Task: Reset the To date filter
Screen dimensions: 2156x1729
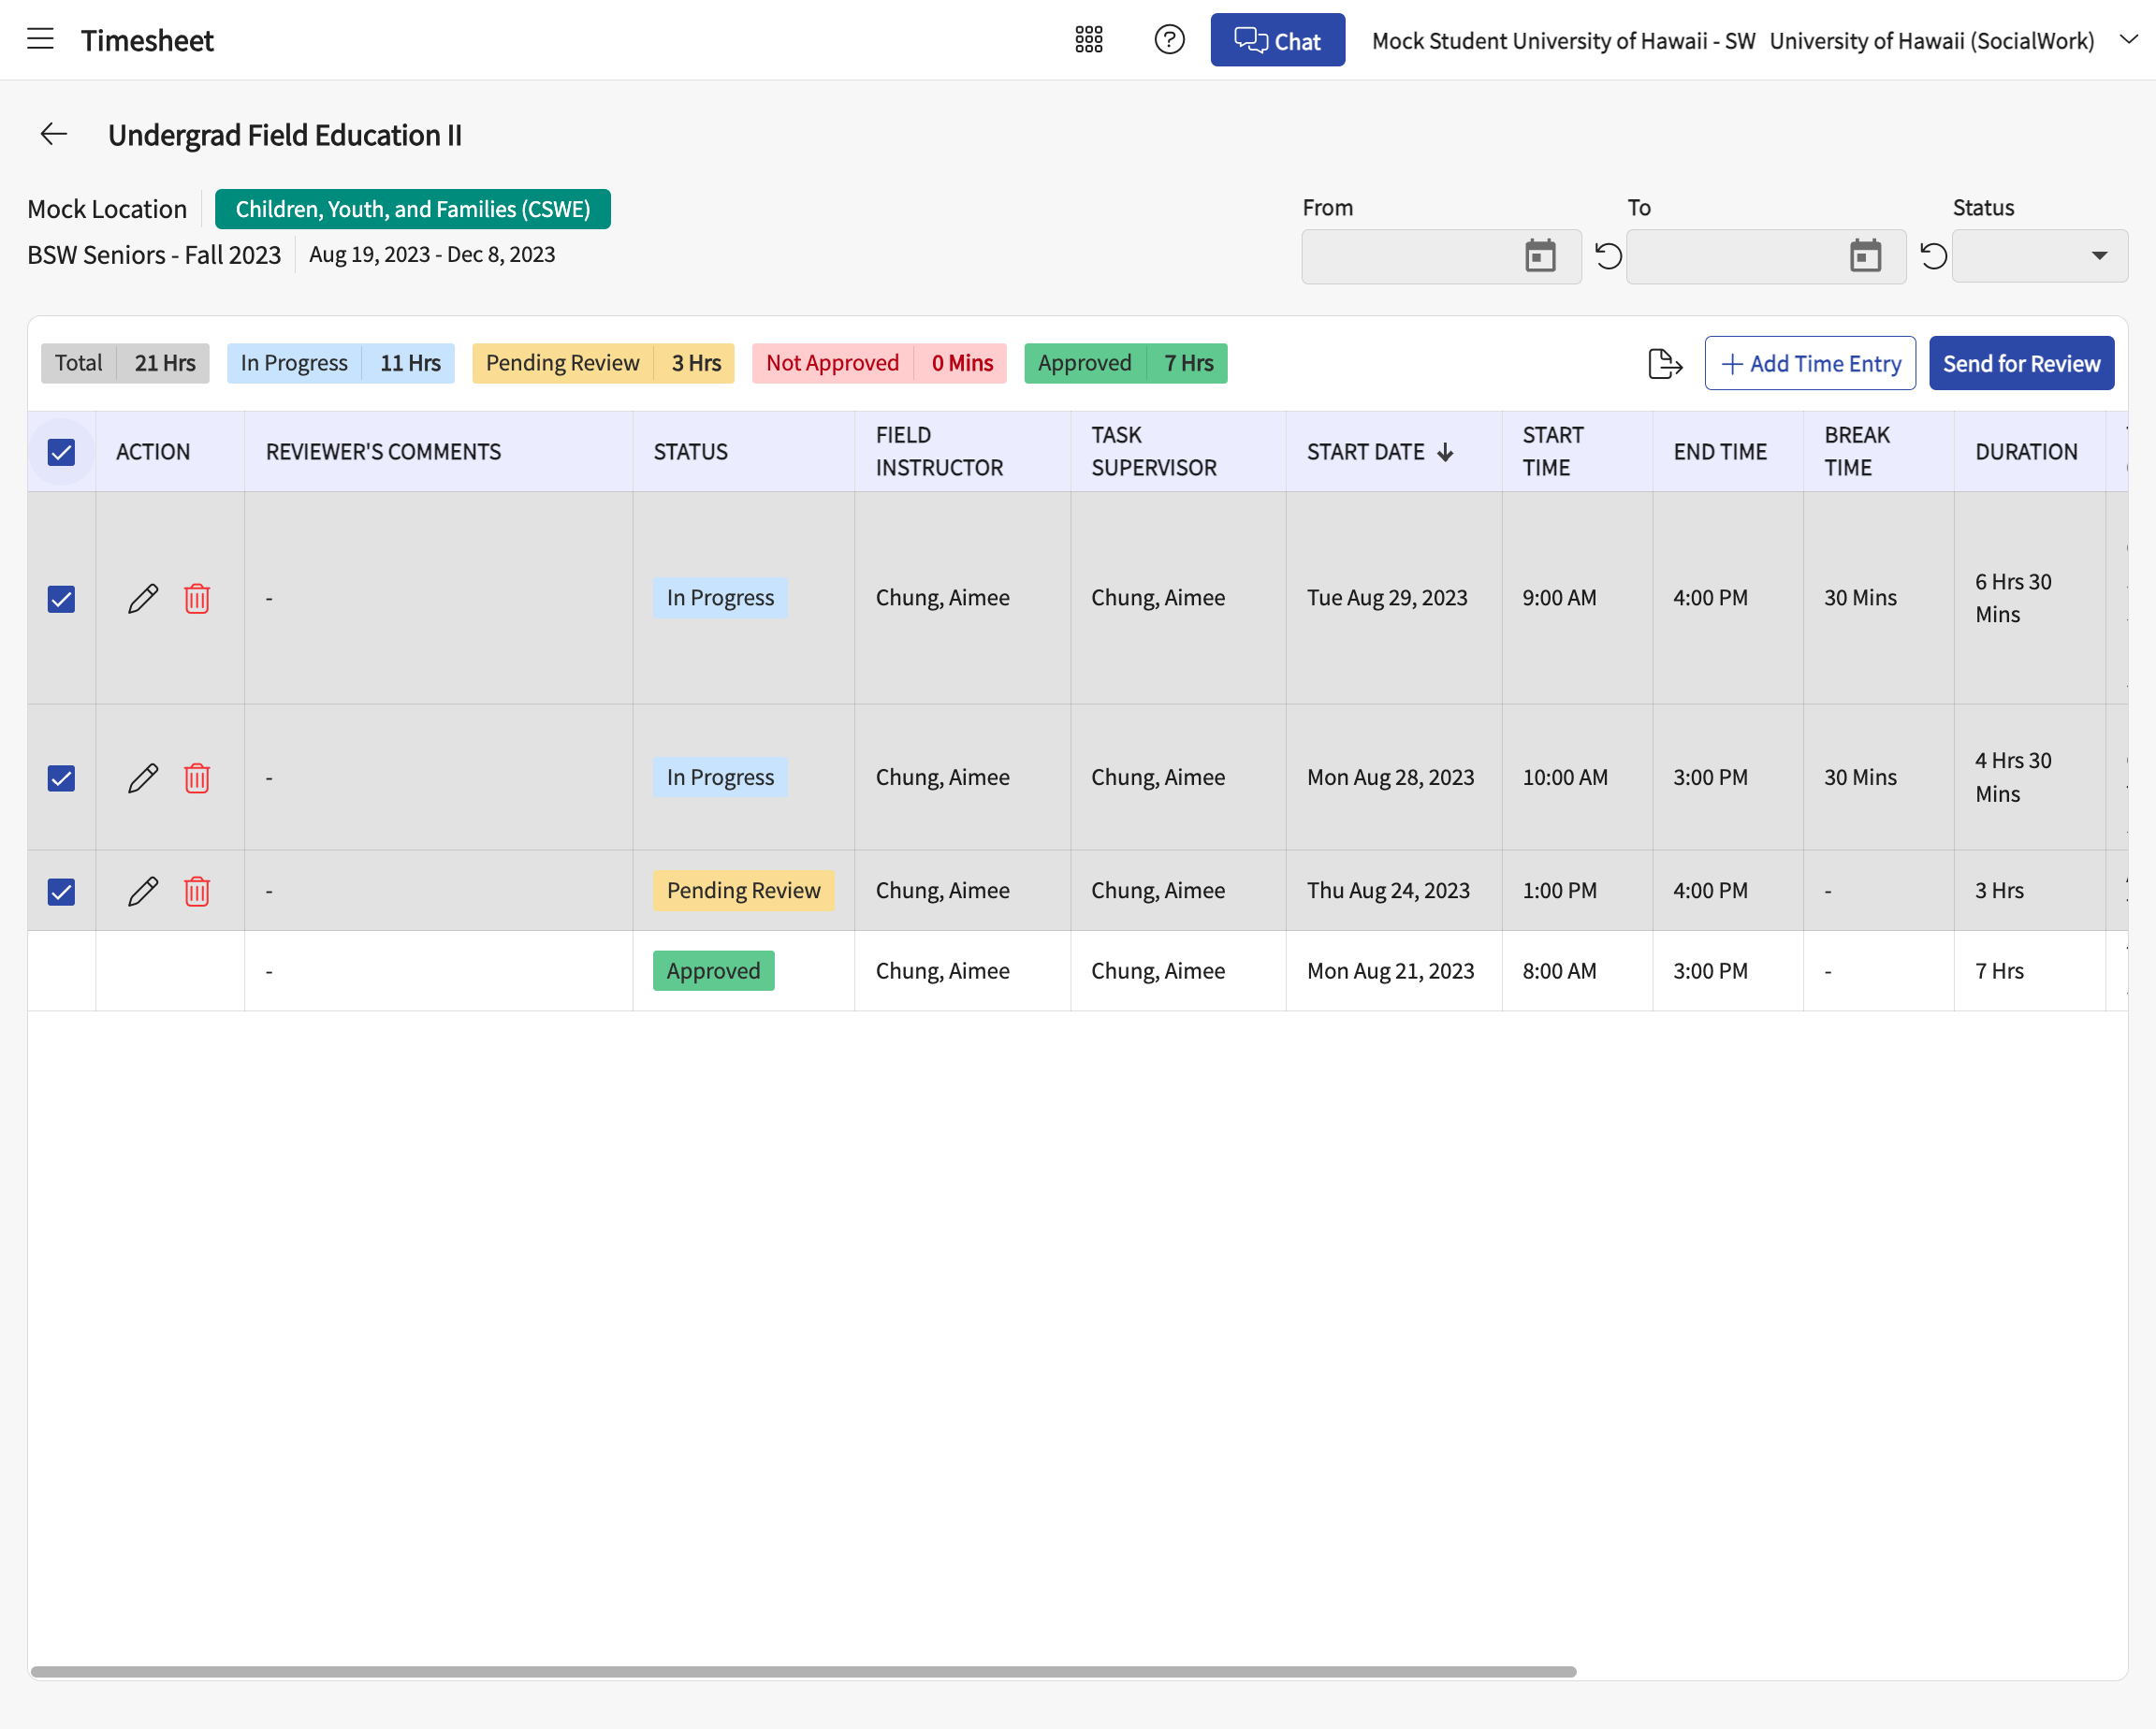Action: 1933,256
